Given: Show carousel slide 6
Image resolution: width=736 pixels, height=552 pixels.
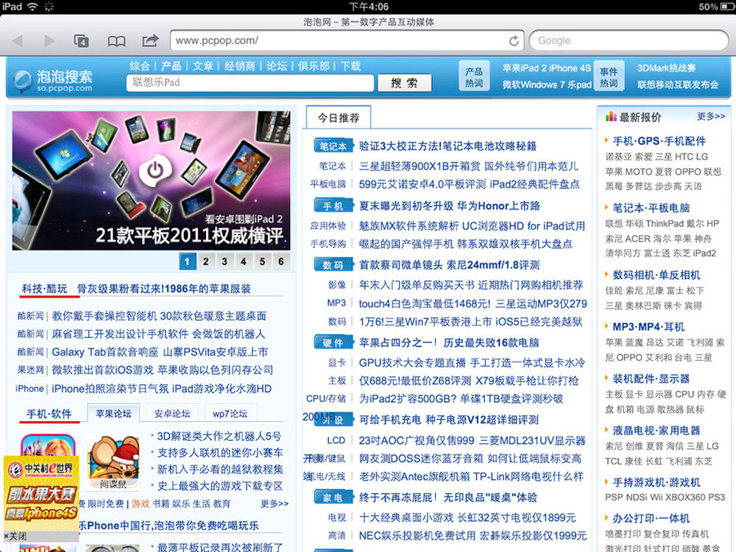Looking at the screenshot, I should [280, 261].
